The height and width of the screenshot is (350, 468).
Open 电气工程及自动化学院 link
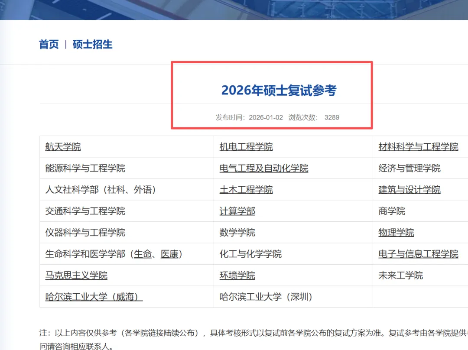click(264, 169)
